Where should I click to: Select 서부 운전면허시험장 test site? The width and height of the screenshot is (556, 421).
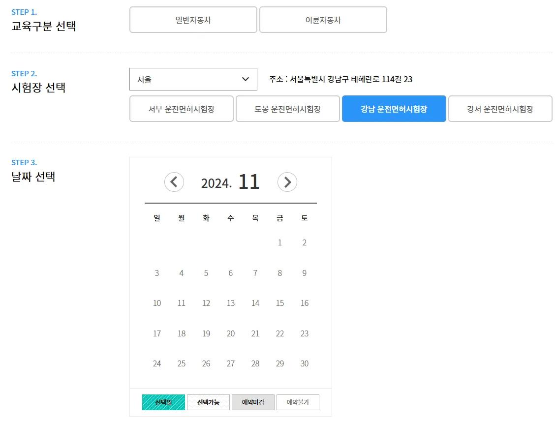coord(181,109)
